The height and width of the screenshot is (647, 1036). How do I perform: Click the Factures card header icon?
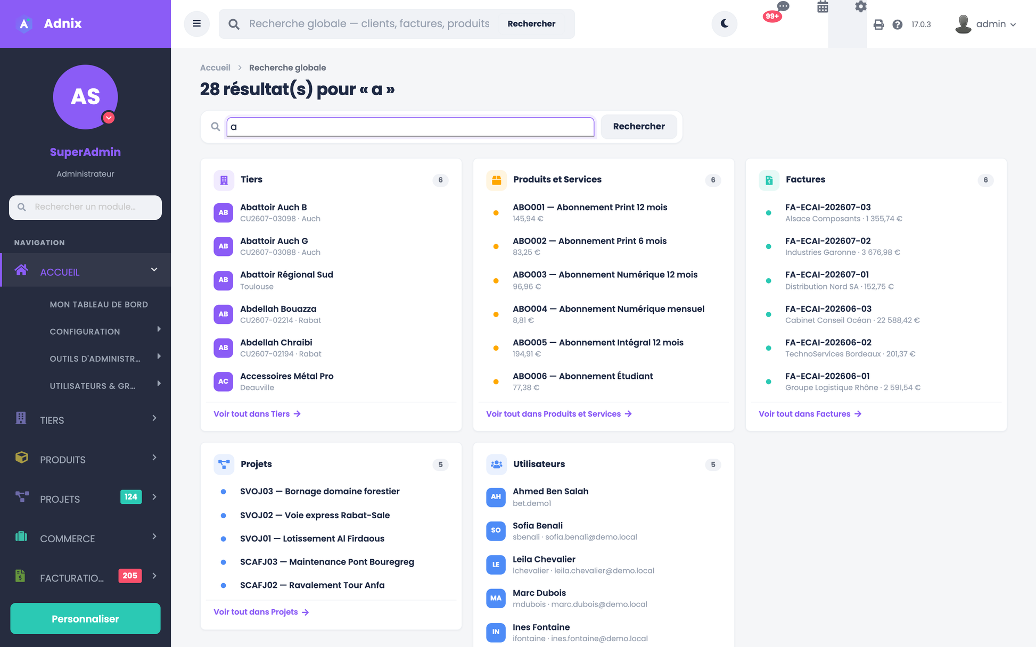tap(769, 180)
